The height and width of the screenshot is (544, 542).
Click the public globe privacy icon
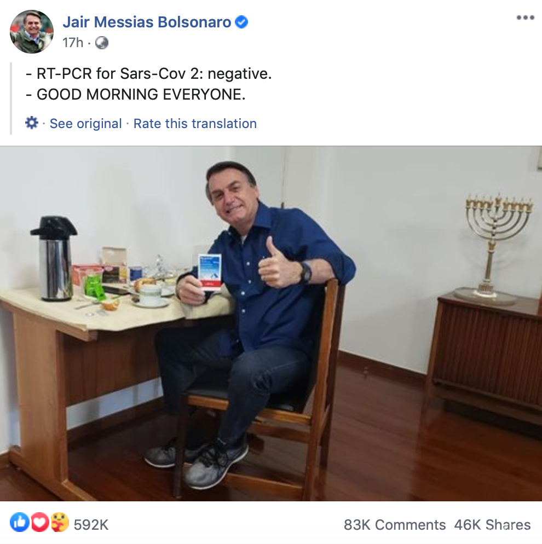tap(102, 43)
